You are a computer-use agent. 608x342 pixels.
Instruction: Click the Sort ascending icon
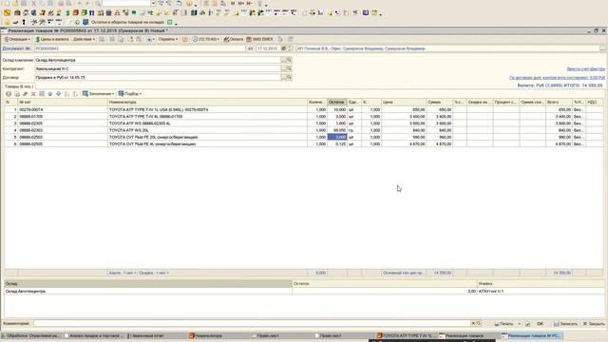[67, 94]
